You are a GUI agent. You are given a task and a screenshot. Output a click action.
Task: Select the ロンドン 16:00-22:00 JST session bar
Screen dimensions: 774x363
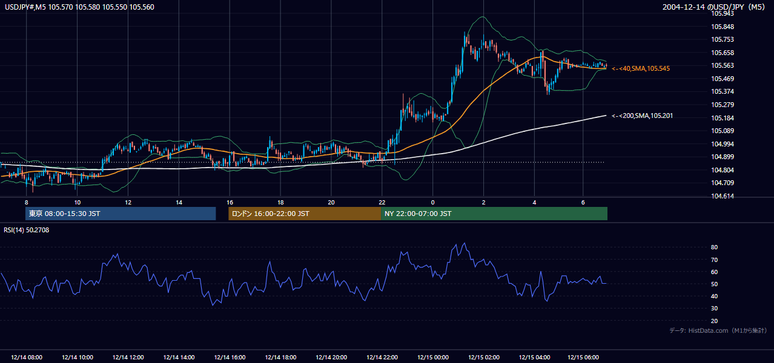point(305,214)
